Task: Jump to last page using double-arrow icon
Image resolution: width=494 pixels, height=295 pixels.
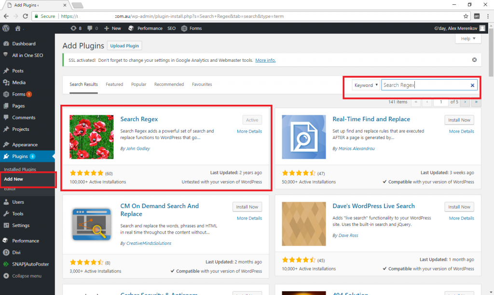Action: [476, 102]
